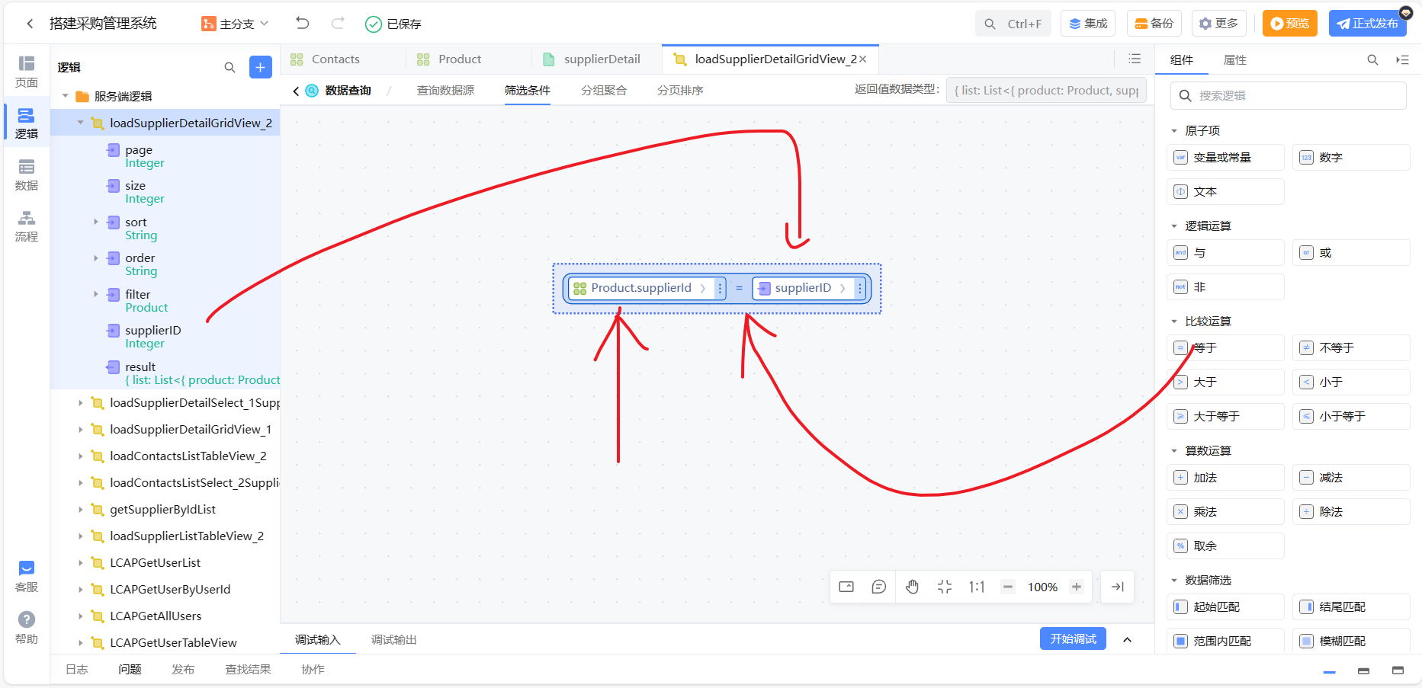This screenshot has width=1422, height=688.
Task: Open the 流程 sidebar section
Action: [27, 226]
